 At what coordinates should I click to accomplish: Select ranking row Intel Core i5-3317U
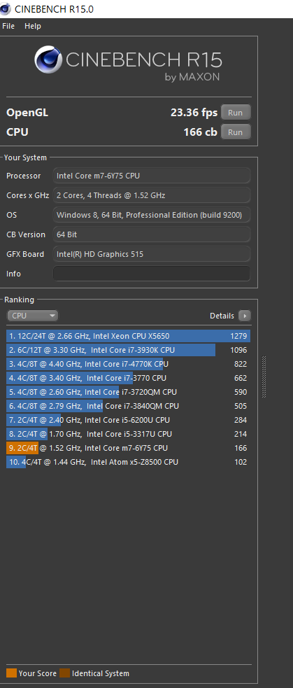tap(129, 435)
